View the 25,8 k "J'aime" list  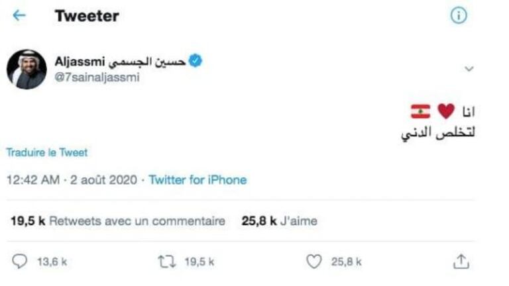pyautogui.click(x=279, y=221)
